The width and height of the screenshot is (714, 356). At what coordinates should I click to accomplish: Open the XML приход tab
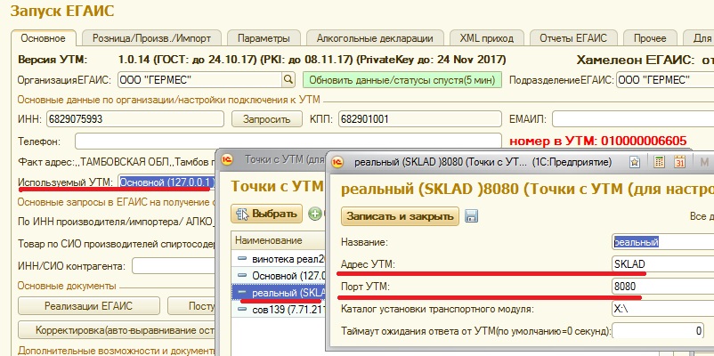[x=487, y=38]
